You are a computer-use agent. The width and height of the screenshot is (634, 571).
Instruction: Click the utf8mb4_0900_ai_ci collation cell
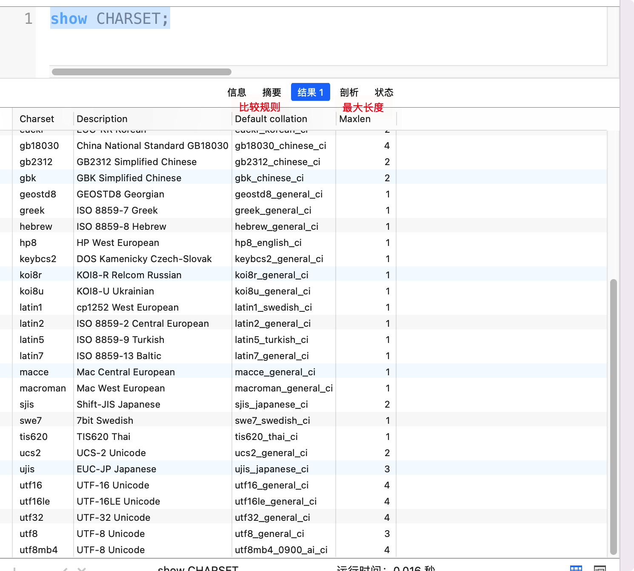click(x=281, y=550)
